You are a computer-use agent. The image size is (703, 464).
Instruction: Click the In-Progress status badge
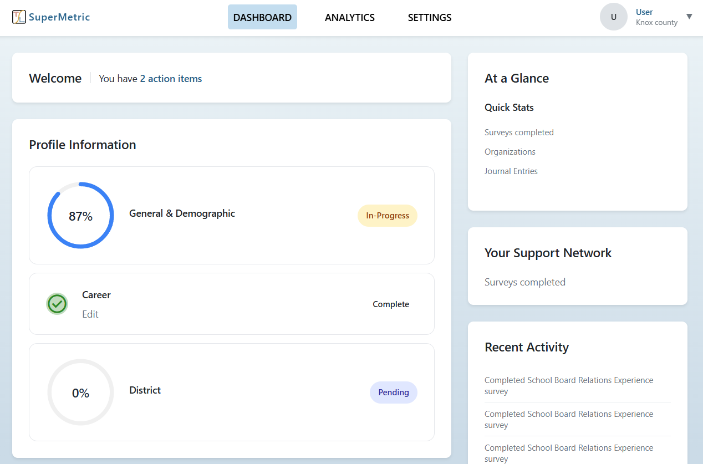387,216
